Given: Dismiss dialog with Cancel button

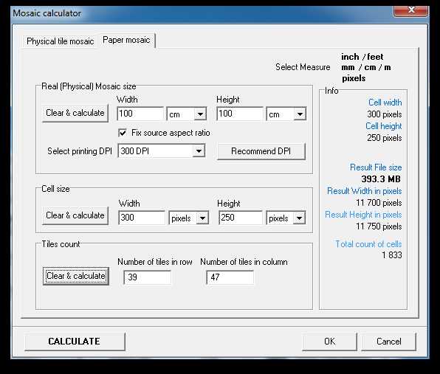Looking at the screenshot, I should 388,342.
